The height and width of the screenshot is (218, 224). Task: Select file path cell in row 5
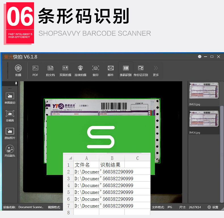[86, 192]
